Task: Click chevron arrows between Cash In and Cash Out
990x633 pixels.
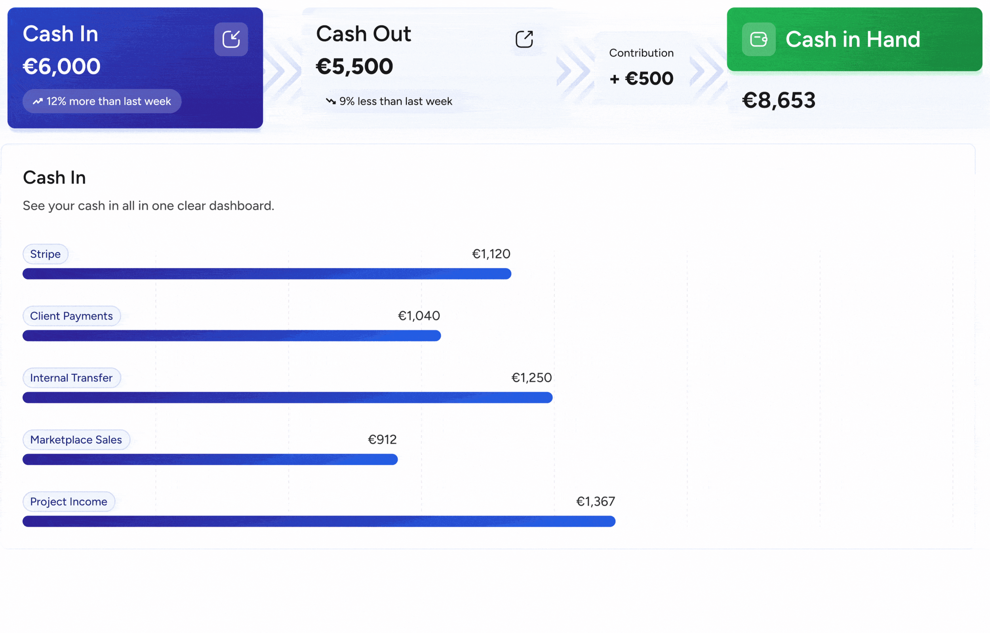Action: point(283,71)
